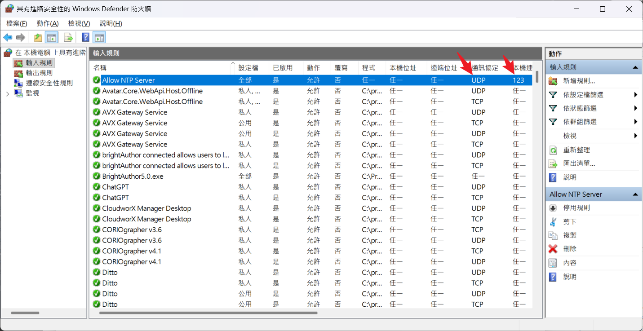Click the red 刪除 delete icon
Image resolution: width=643 pixels, height=331 pixels.
point(553,249)
